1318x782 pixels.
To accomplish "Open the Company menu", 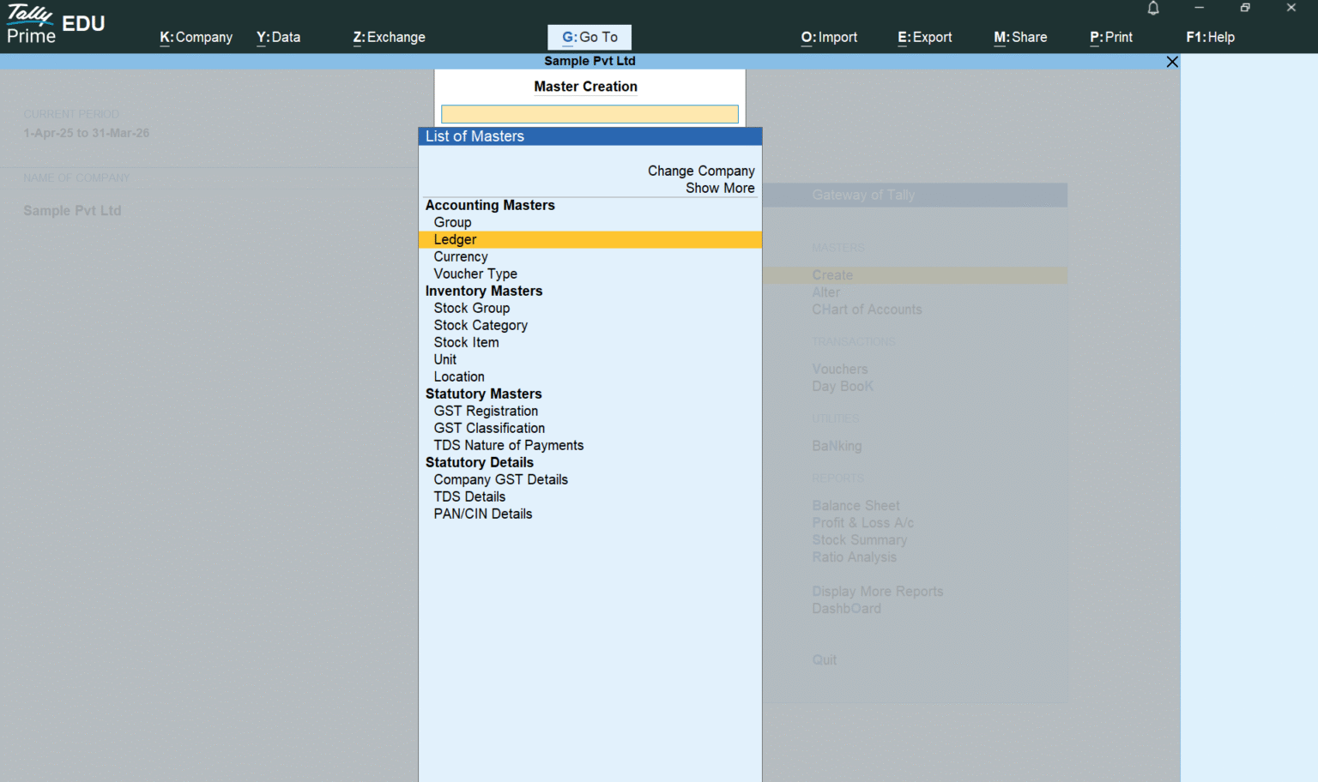I will pyautogui.click(x=196, y=37).
